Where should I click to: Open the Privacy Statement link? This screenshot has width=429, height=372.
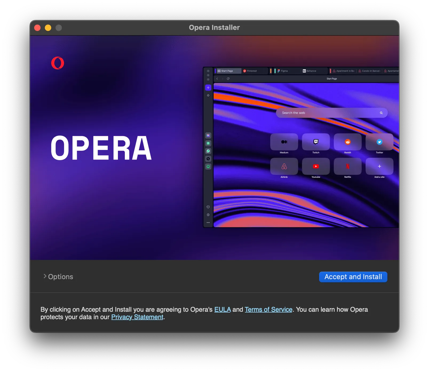pyautogui.click(x=137, y=317)
